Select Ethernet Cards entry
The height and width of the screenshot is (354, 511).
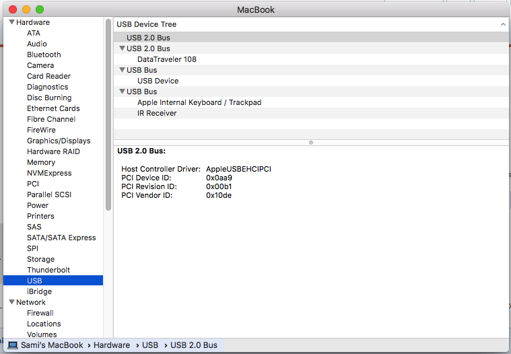click(x=53, y=108)
